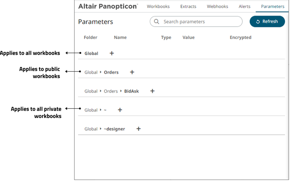290x181 pixels.
Task: Add a parameter to the ~designer folder
Action: click(x=138, y=129)
